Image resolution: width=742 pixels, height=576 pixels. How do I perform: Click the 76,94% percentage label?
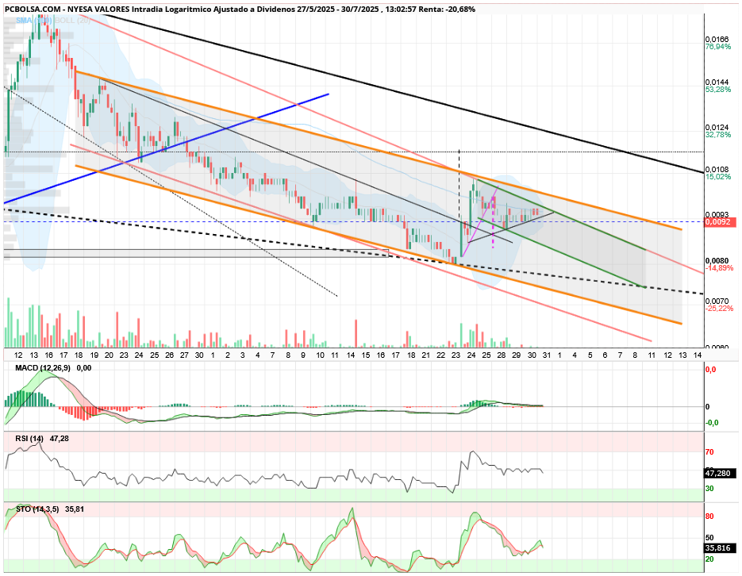[718, 46]
